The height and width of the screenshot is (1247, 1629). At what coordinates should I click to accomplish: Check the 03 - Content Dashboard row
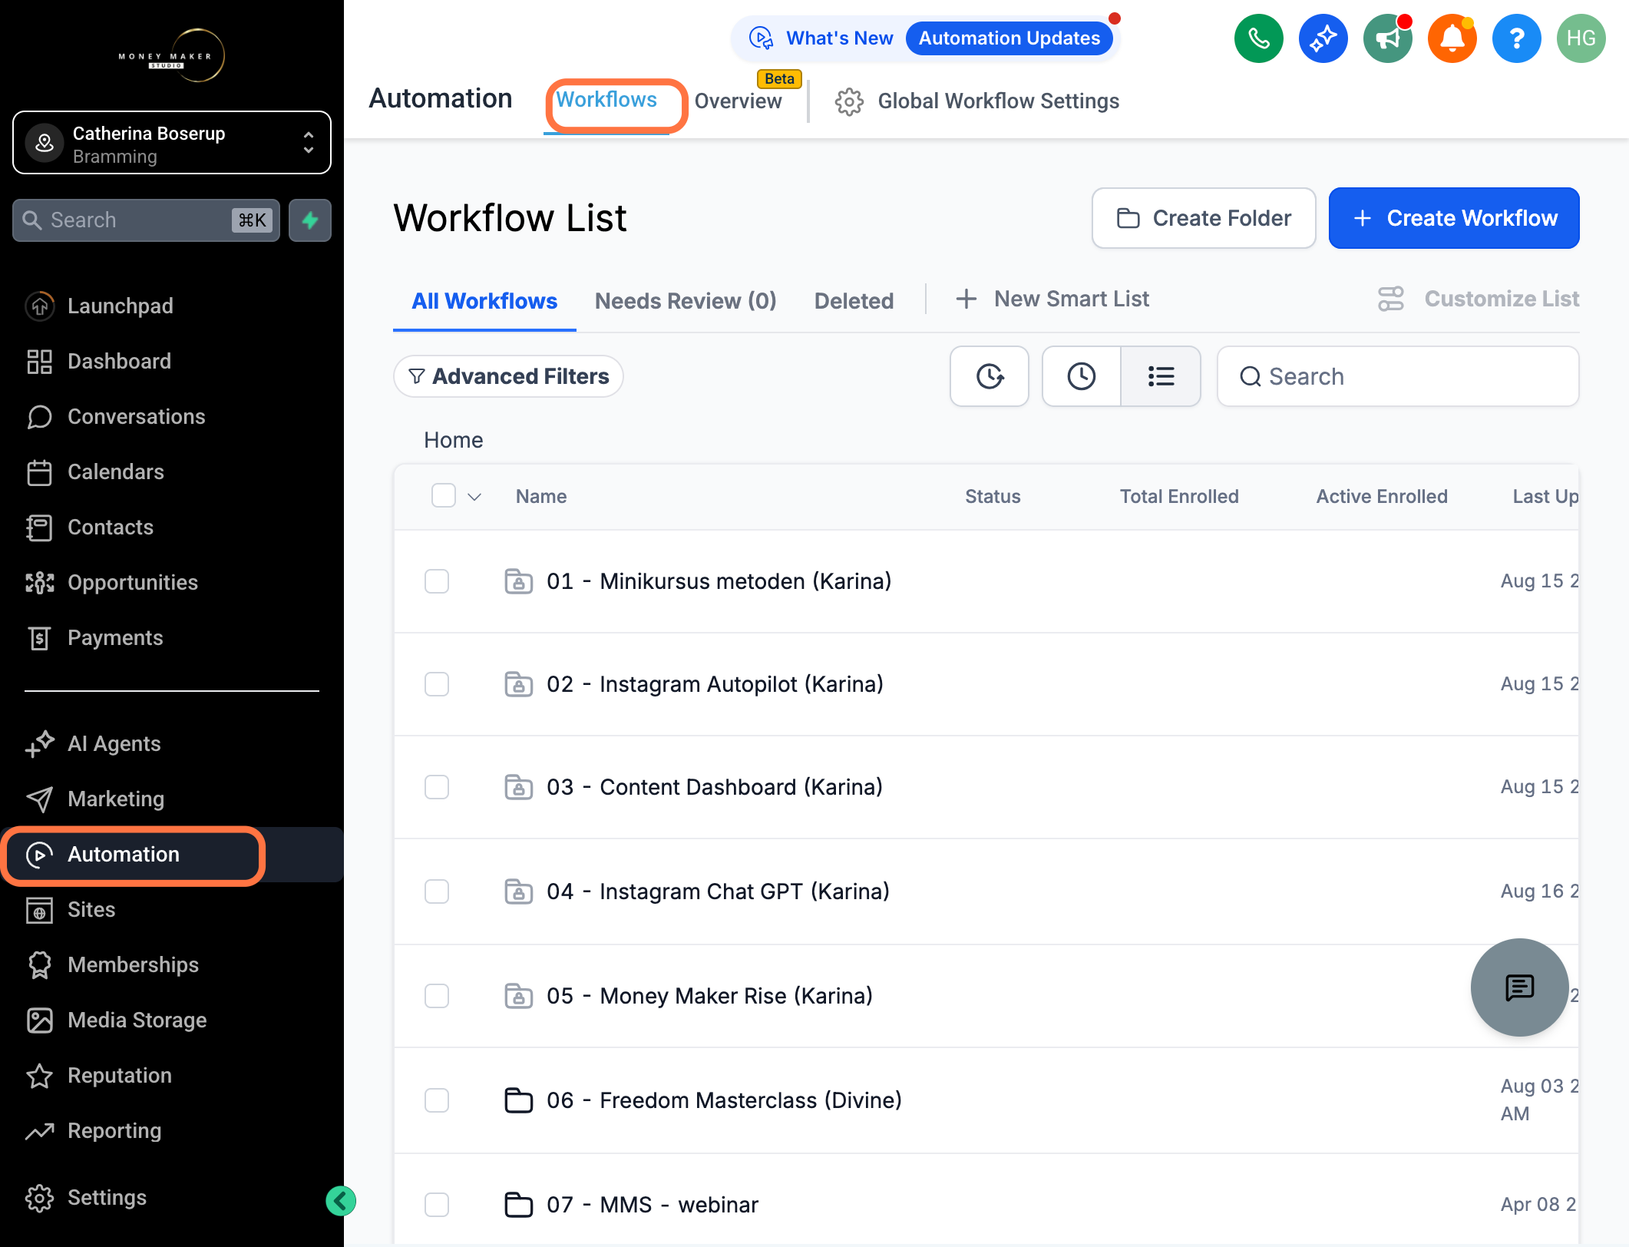click(437, 787)
